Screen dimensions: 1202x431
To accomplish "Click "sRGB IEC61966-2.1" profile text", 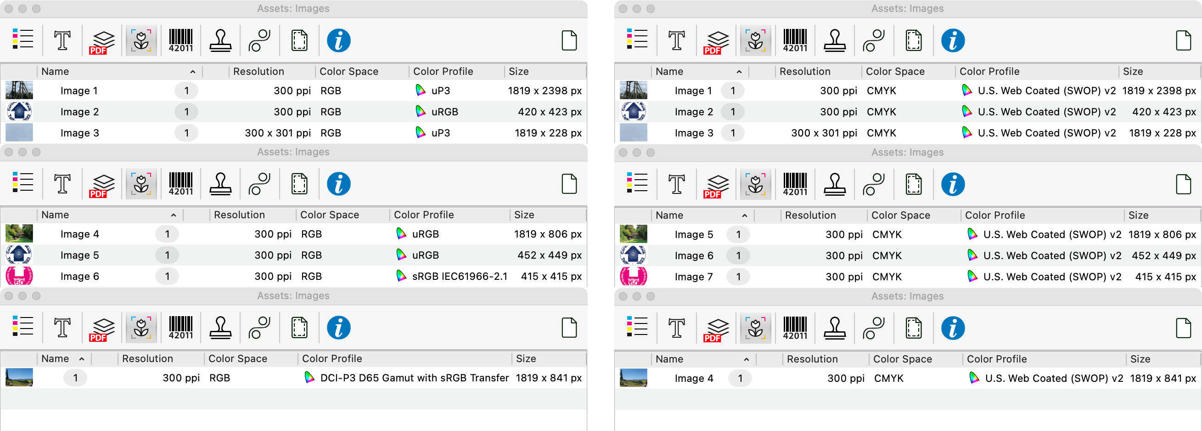I will [x=460, y=277].
